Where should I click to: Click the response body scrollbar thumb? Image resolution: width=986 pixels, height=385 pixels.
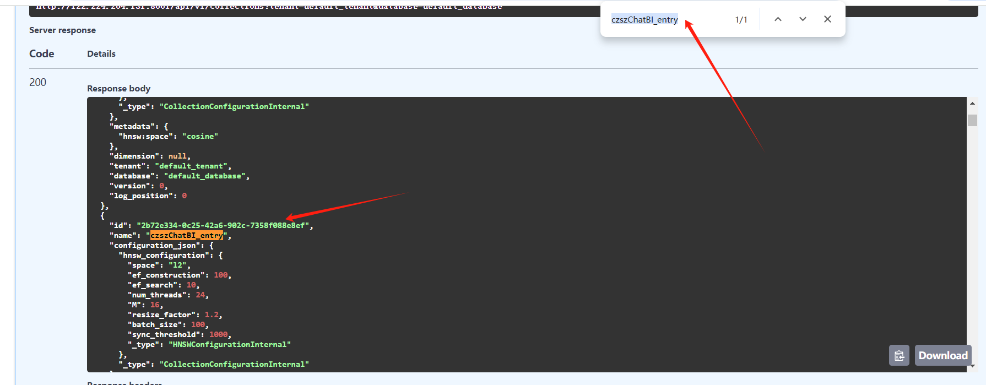tap(972, 120)
